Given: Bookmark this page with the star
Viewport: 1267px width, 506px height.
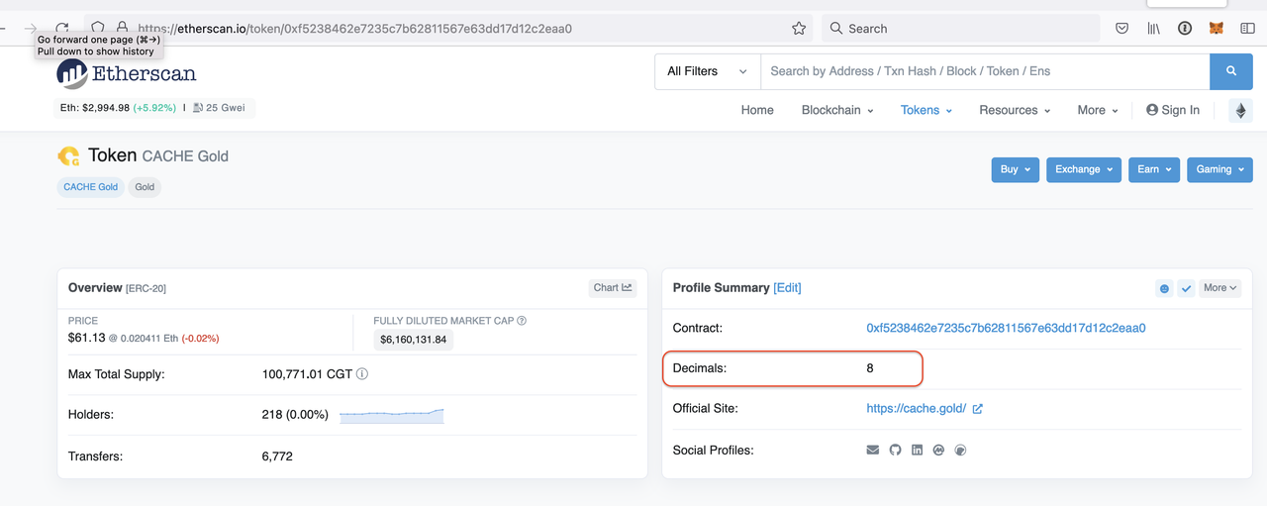Looking at the screenshot, I should [799, 29].
